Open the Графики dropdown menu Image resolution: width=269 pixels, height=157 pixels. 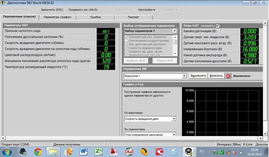tap(171, 10)
